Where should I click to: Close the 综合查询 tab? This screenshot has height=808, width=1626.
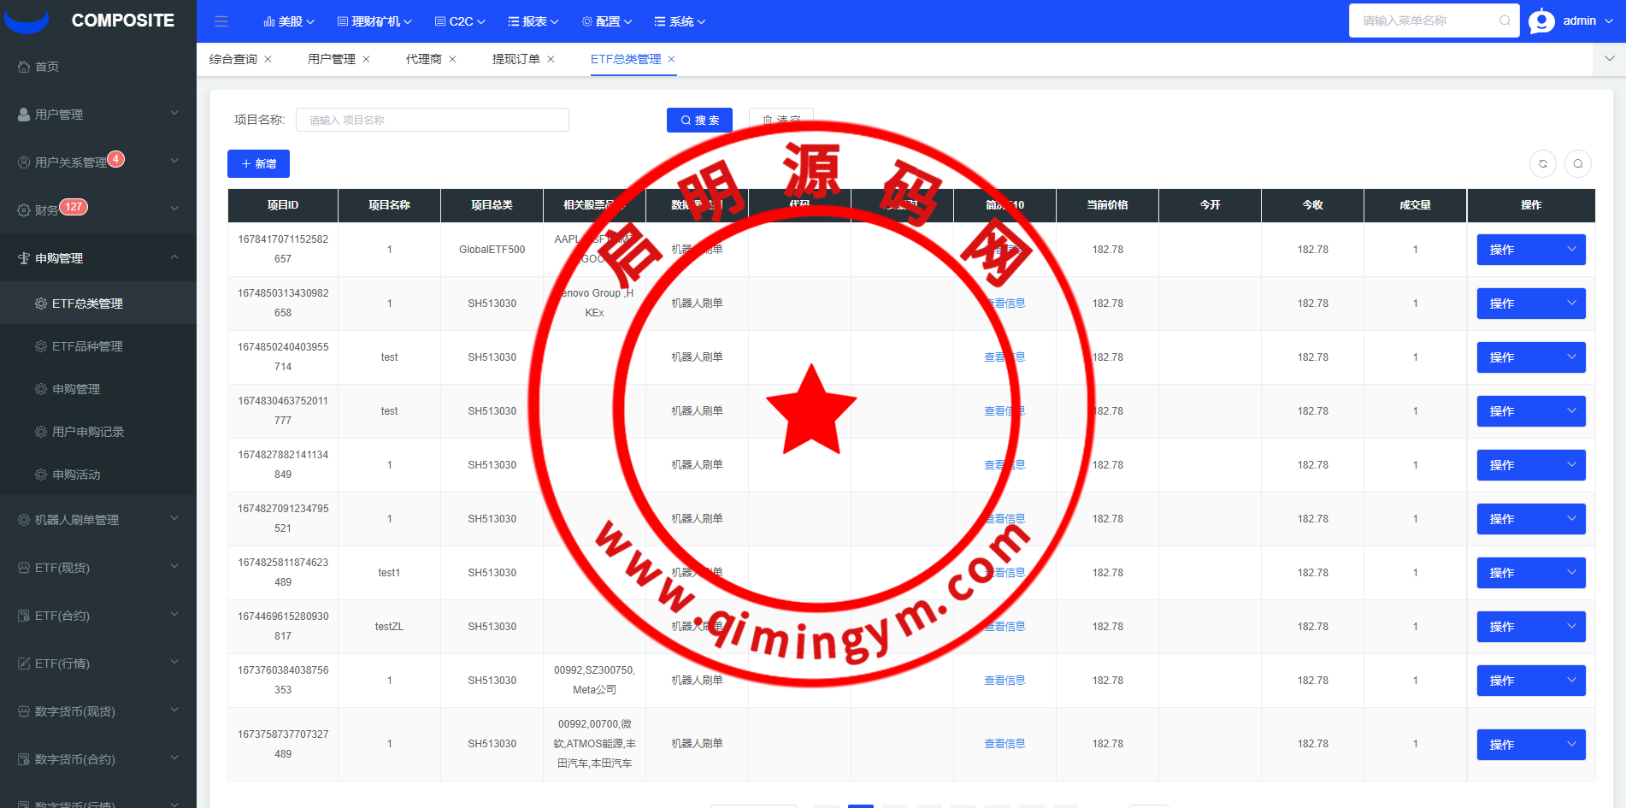(268, 59)
